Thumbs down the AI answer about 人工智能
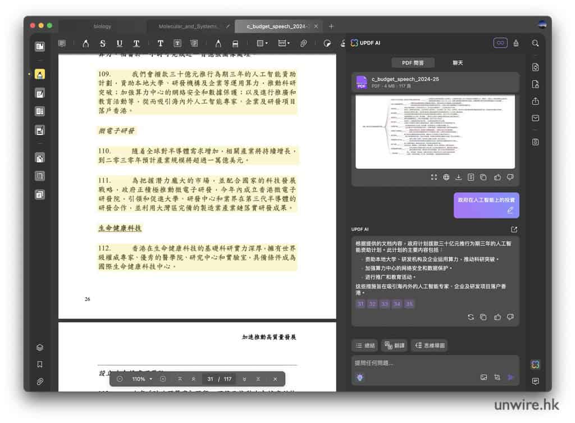Image resolution: width=575 pixels, height=423 pixels. pos(510,317)
